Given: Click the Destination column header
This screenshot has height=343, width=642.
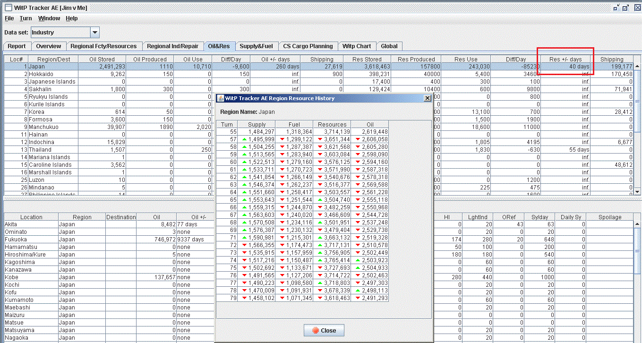Looking at the screenshot, I should pyautogui.click(x=121, y=217).
